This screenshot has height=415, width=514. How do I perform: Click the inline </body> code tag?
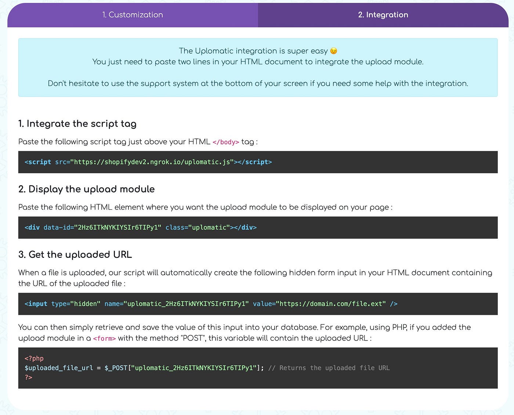[226, 142]
